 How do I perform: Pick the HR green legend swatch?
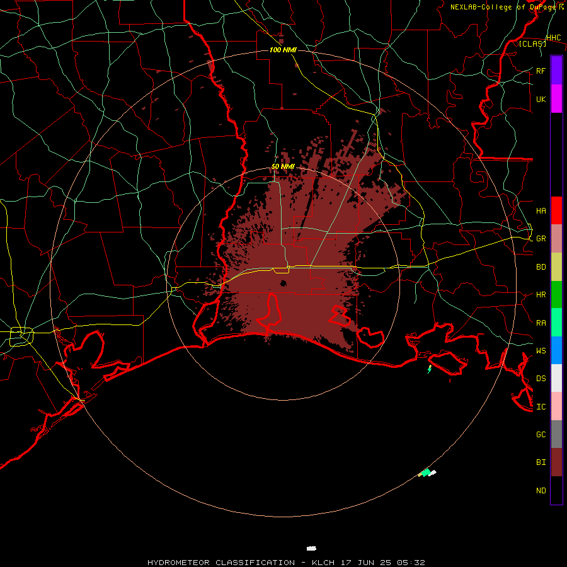coord(556,295)
